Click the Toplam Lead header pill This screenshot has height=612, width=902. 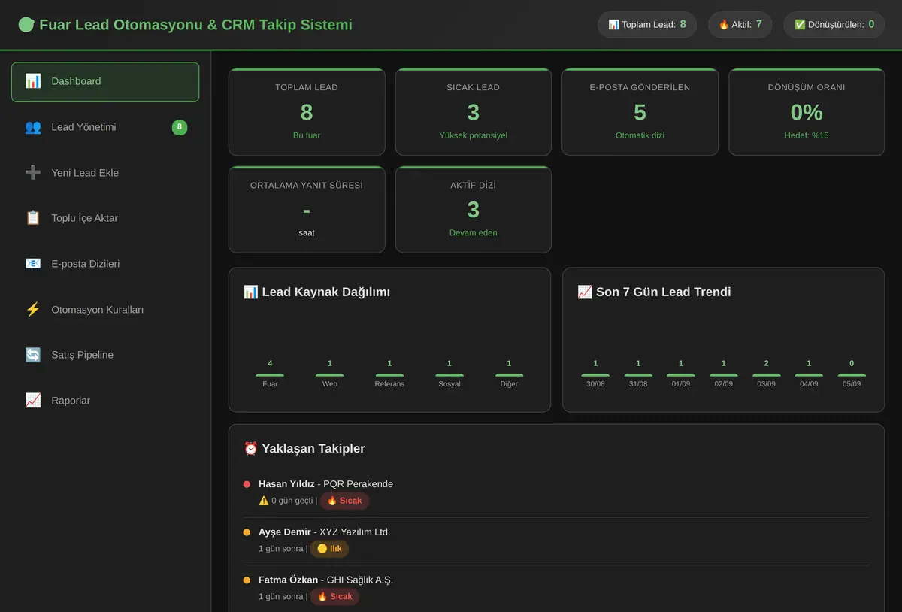click(x=647, y=25)
